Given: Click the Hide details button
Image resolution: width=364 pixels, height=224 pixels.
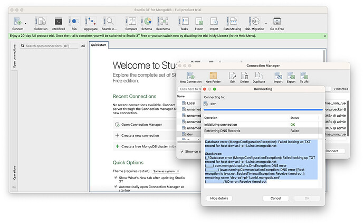Looking at the screenshot, I should pos(219,198).
